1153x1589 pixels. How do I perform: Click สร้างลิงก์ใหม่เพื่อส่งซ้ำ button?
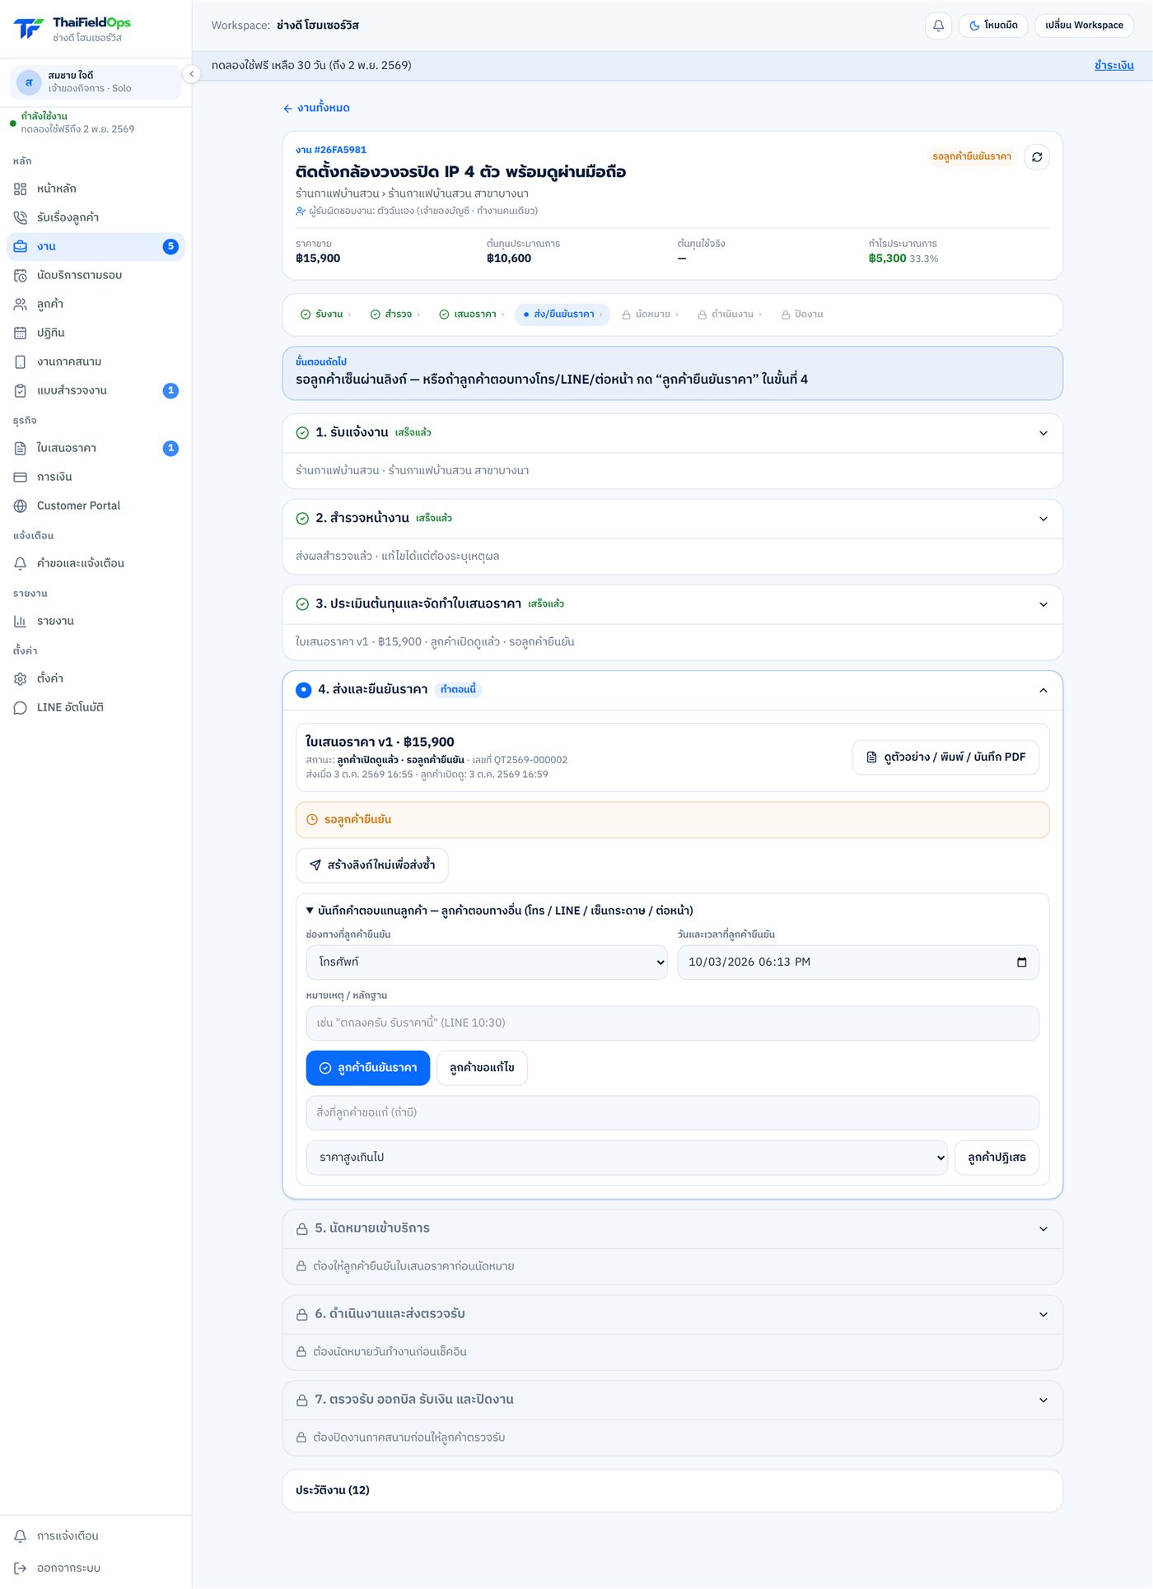coord(371,865)
